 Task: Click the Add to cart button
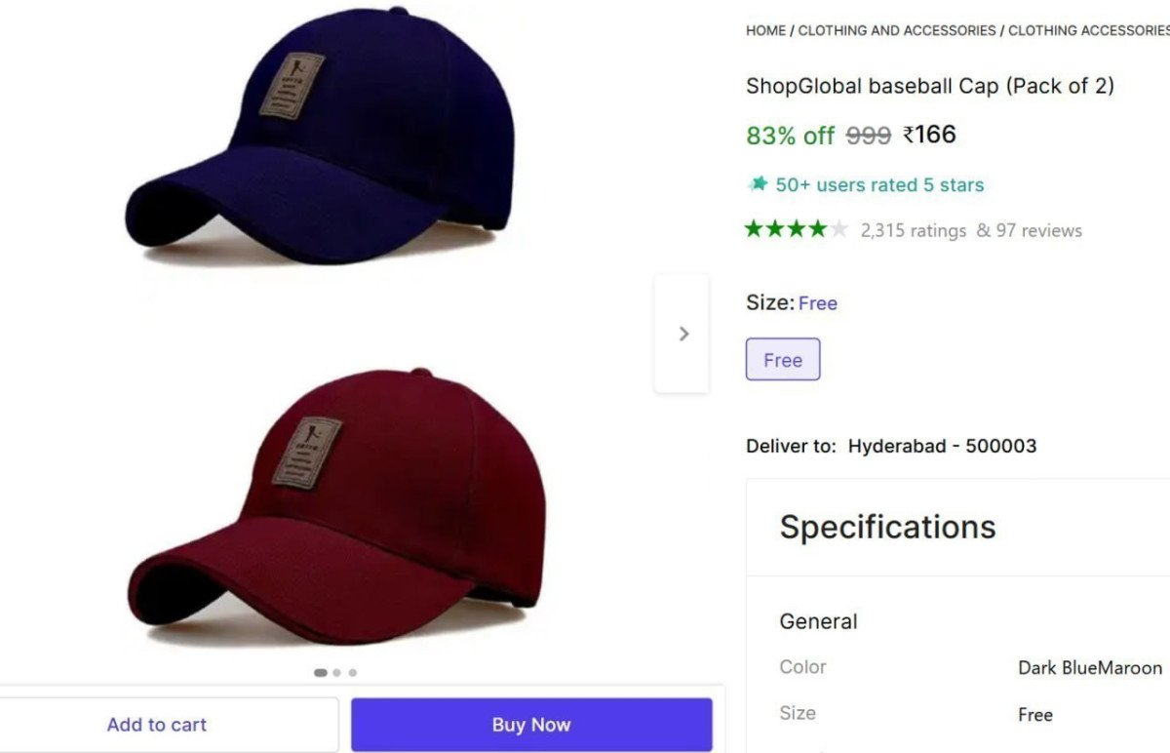tap(157, 724)
